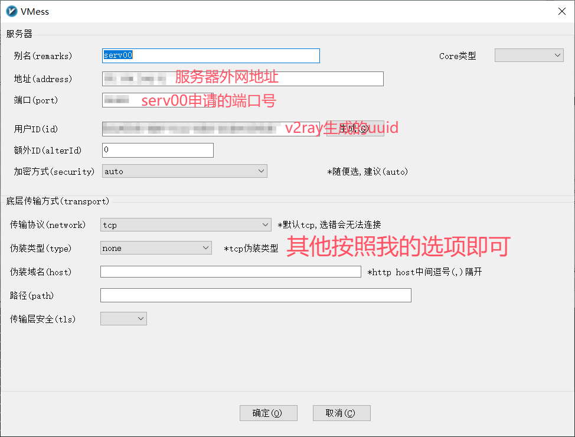Click the 传输协议(network) label
The image size is (575, 437).
click(48, 224)
